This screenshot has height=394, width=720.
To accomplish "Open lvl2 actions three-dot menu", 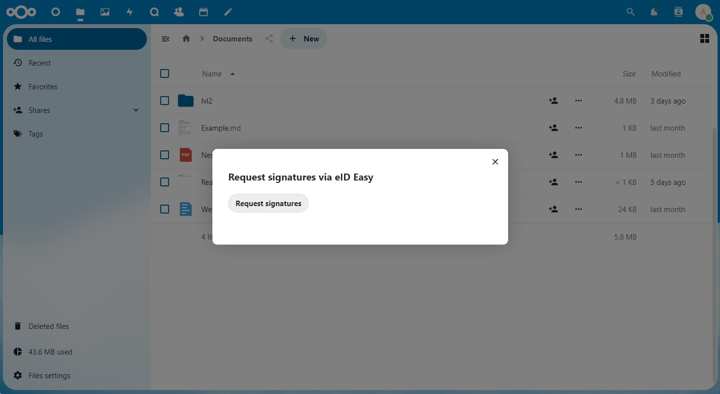I will point(579,101).
